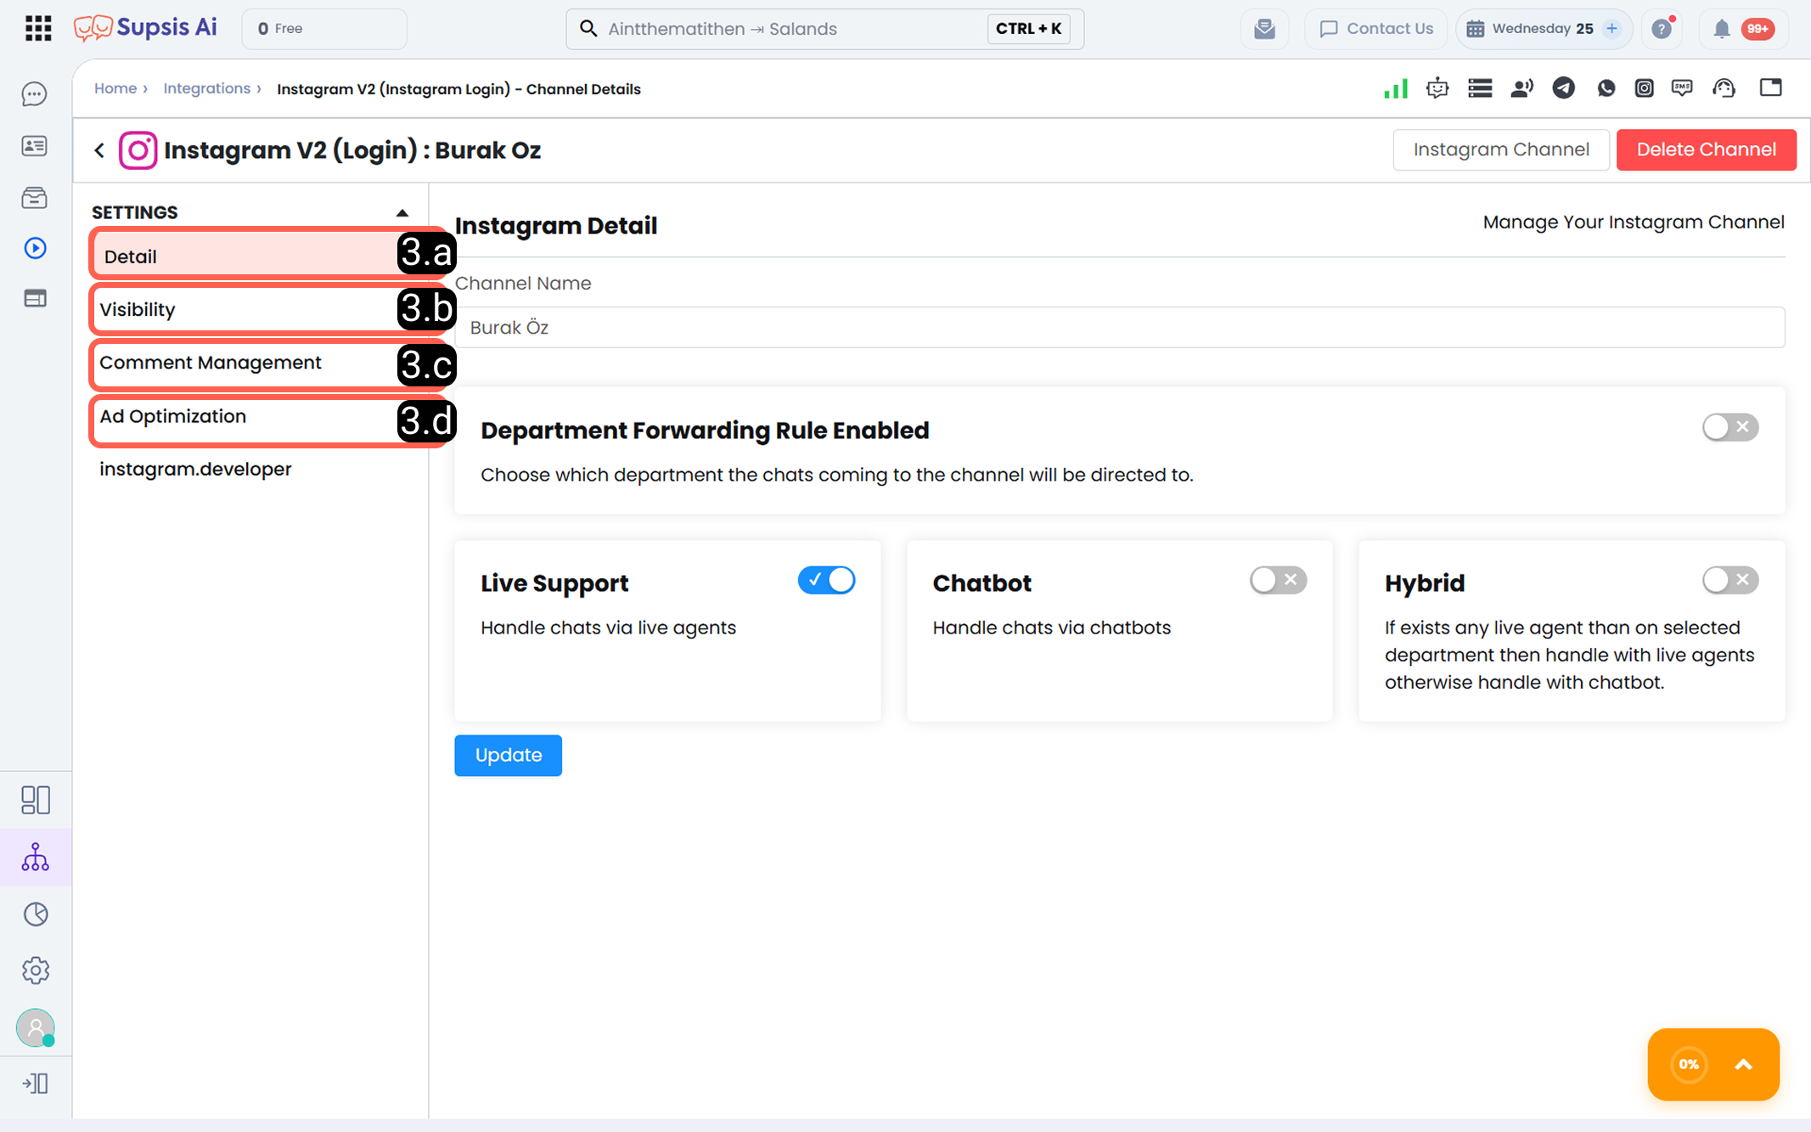Click the green signal bars icon

(1396, 88)
